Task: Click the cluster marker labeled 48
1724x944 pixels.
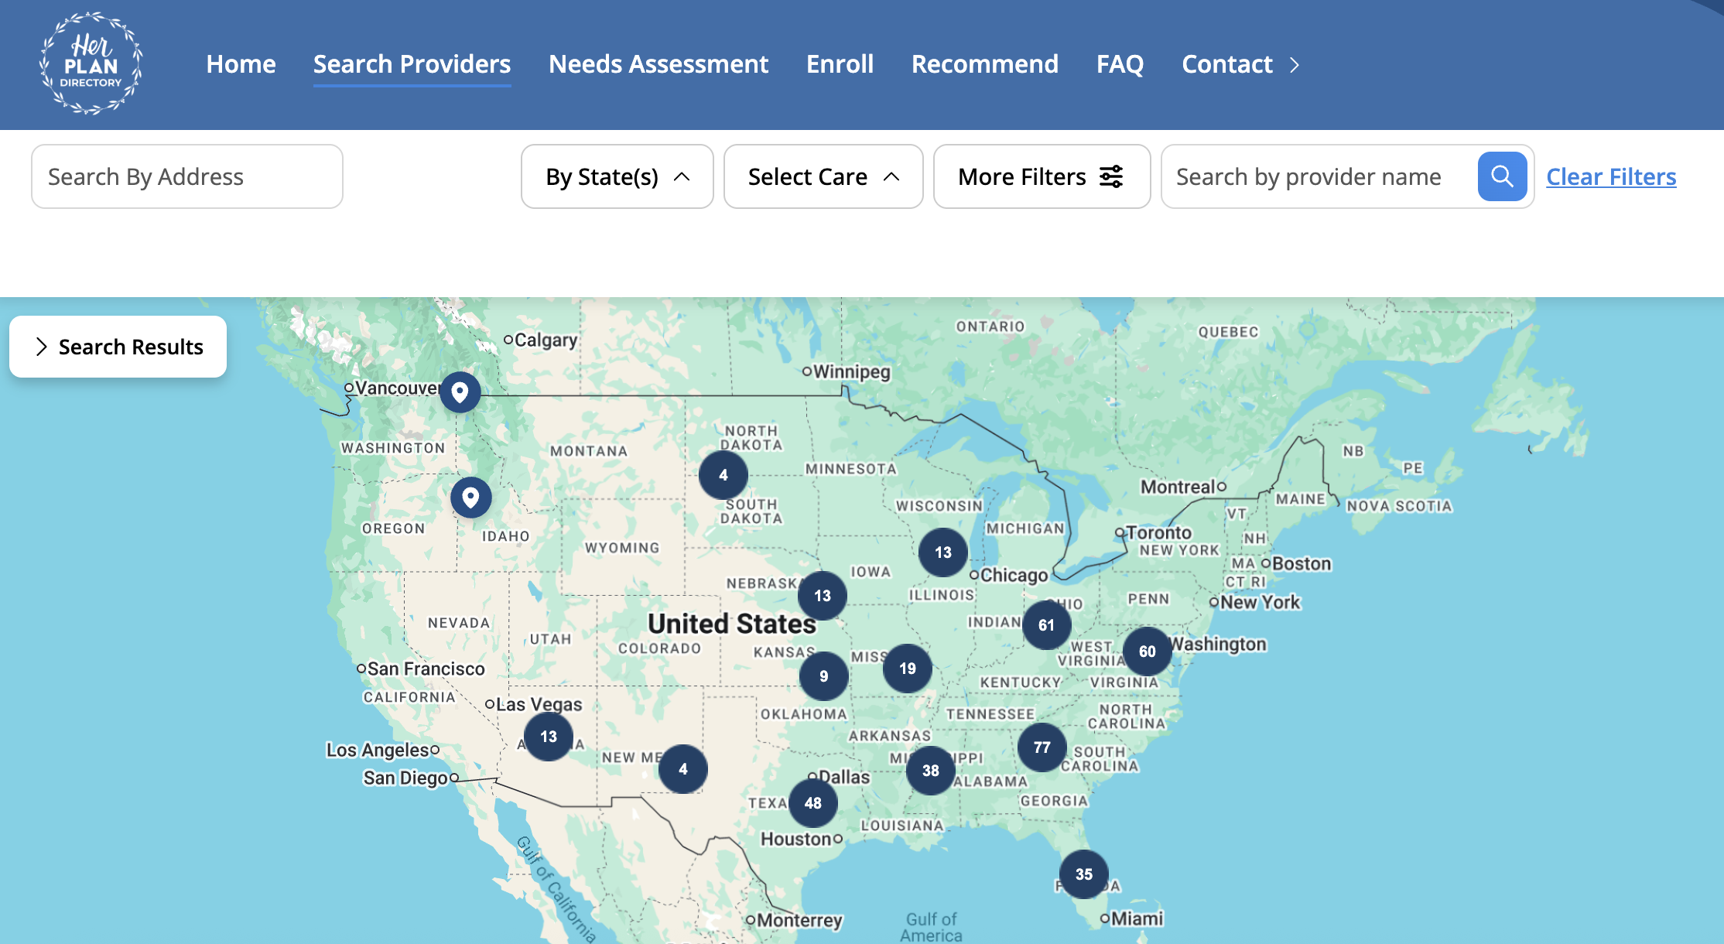Action: tap(812, 803)
